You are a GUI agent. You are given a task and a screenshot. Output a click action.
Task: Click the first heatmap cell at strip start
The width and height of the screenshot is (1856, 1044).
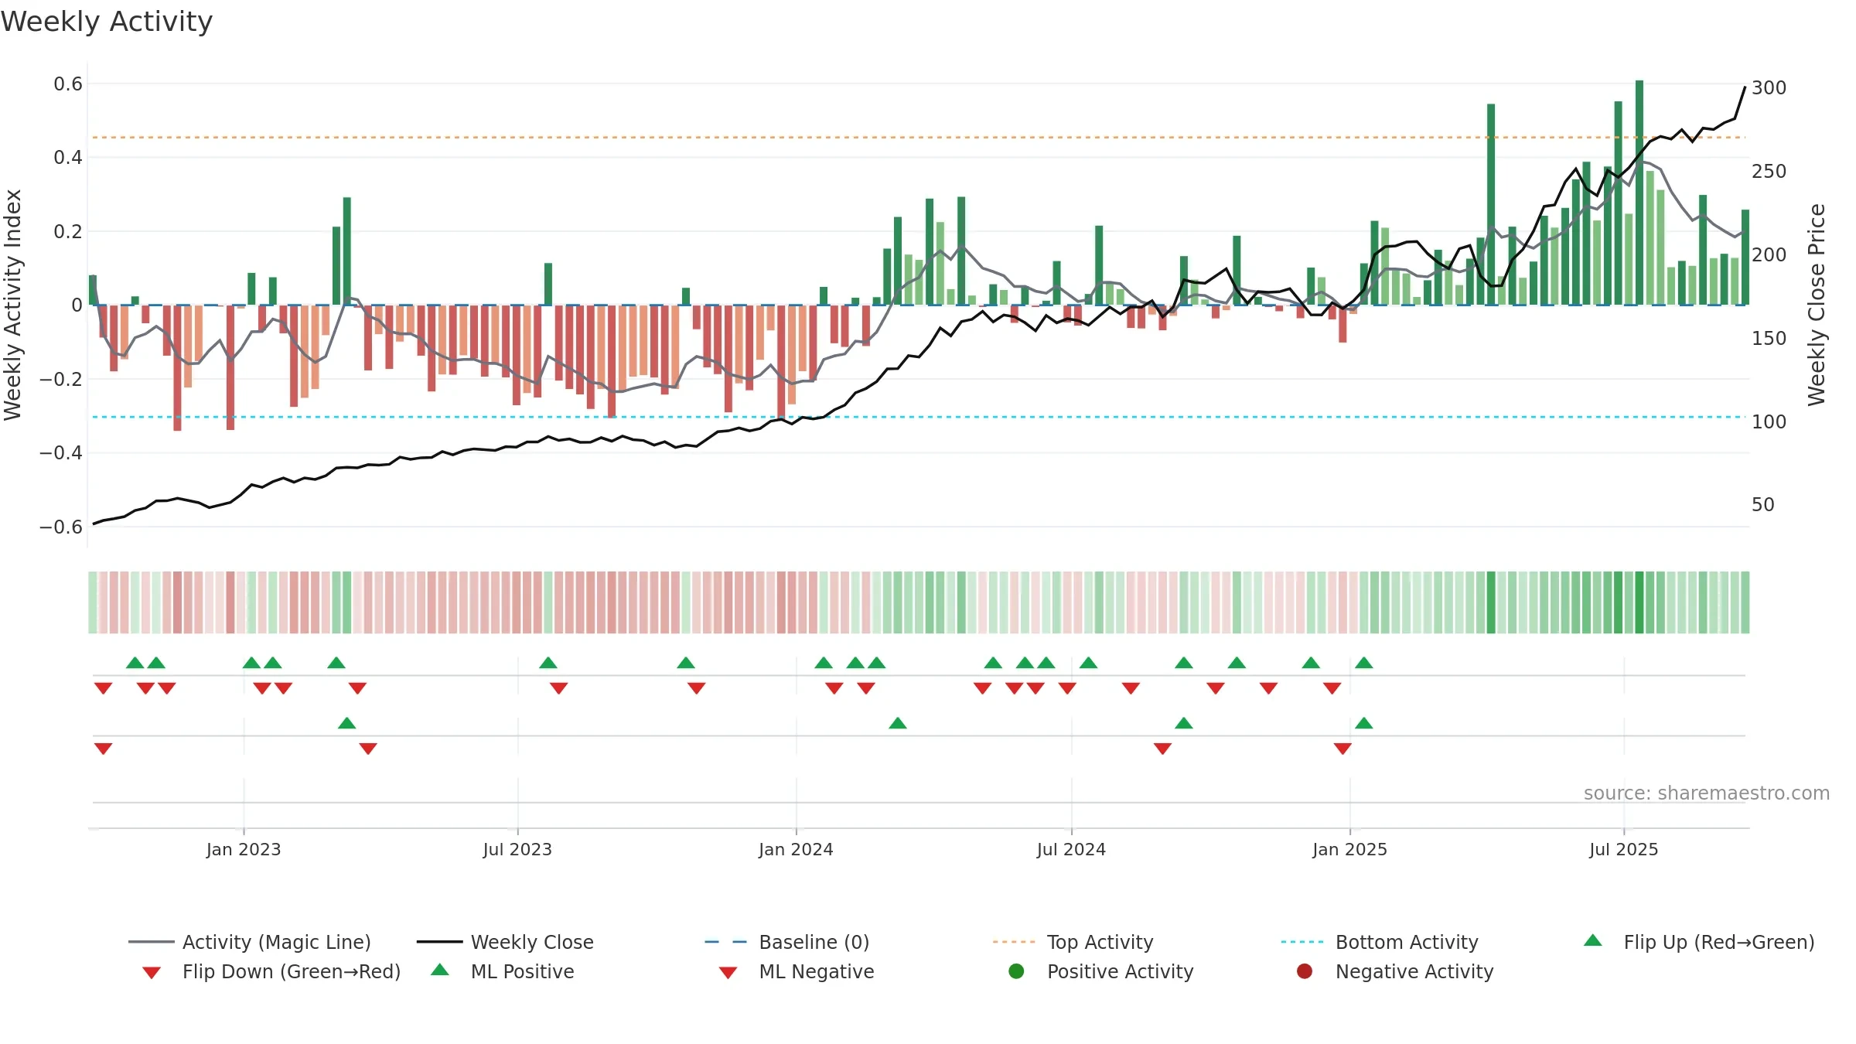[93, 602]
